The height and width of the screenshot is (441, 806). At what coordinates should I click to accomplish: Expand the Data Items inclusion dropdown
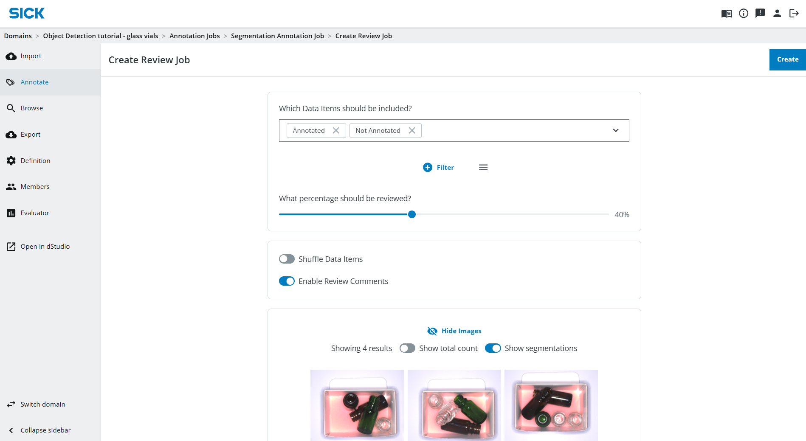pyautogui.click(x=615, y=130)
